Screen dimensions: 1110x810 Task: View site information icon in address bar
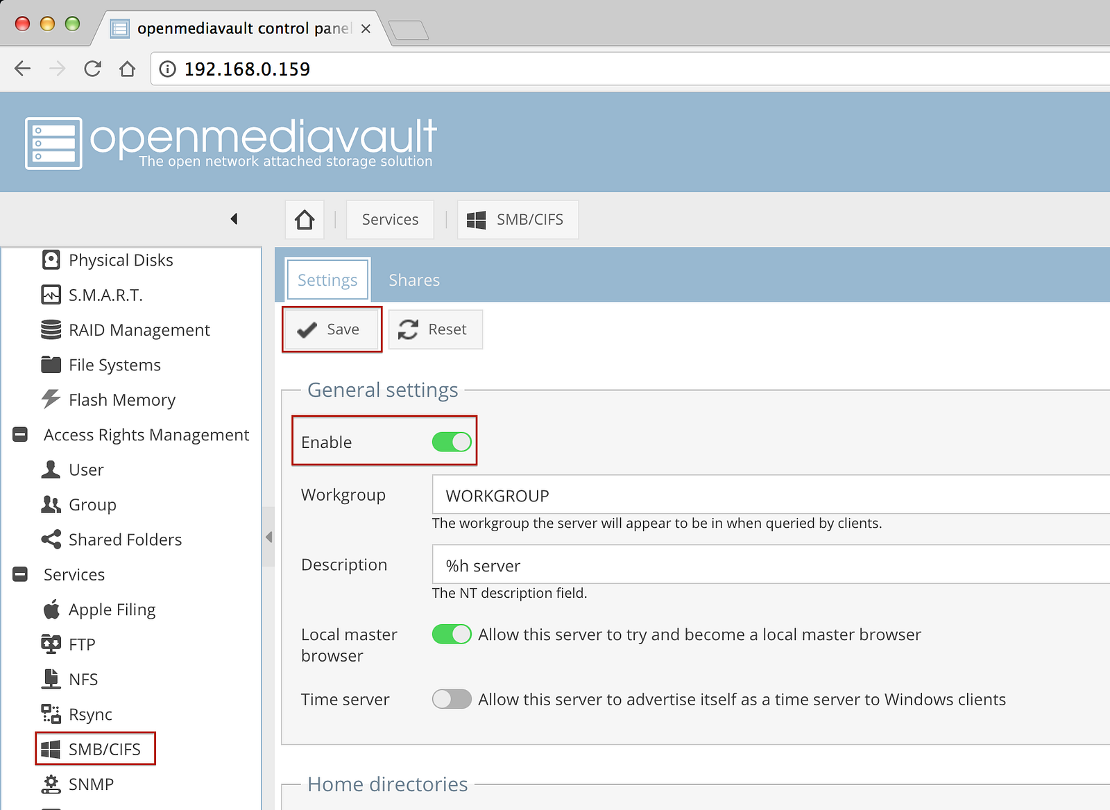[168, 69]
